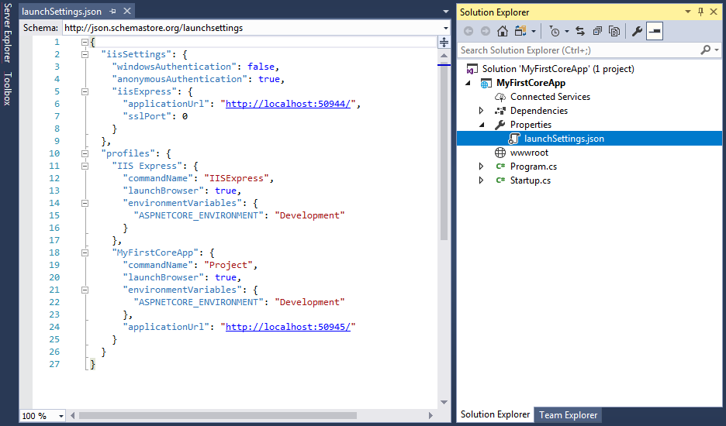Click the wwwroot globe icon
Screen dimensions: 726x426
tap(500, 153)
